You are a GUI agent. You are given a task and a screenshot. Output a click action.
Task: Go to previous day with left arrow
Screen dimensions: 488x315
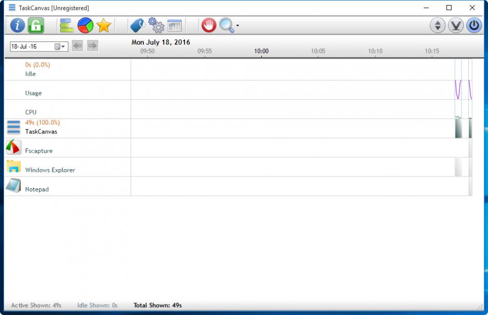point(77,46)
